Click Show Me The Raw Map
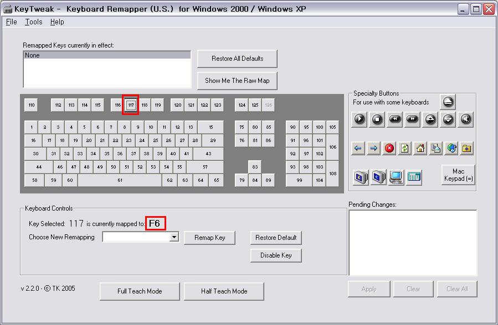Viewport: 498px width, 325px height. tap(237, 81)
